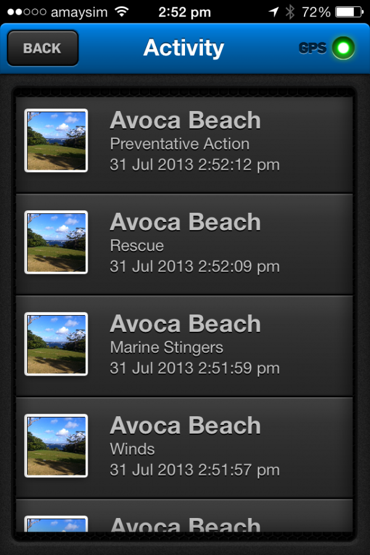Select the Preventative Action activity entry

(184, 145)
